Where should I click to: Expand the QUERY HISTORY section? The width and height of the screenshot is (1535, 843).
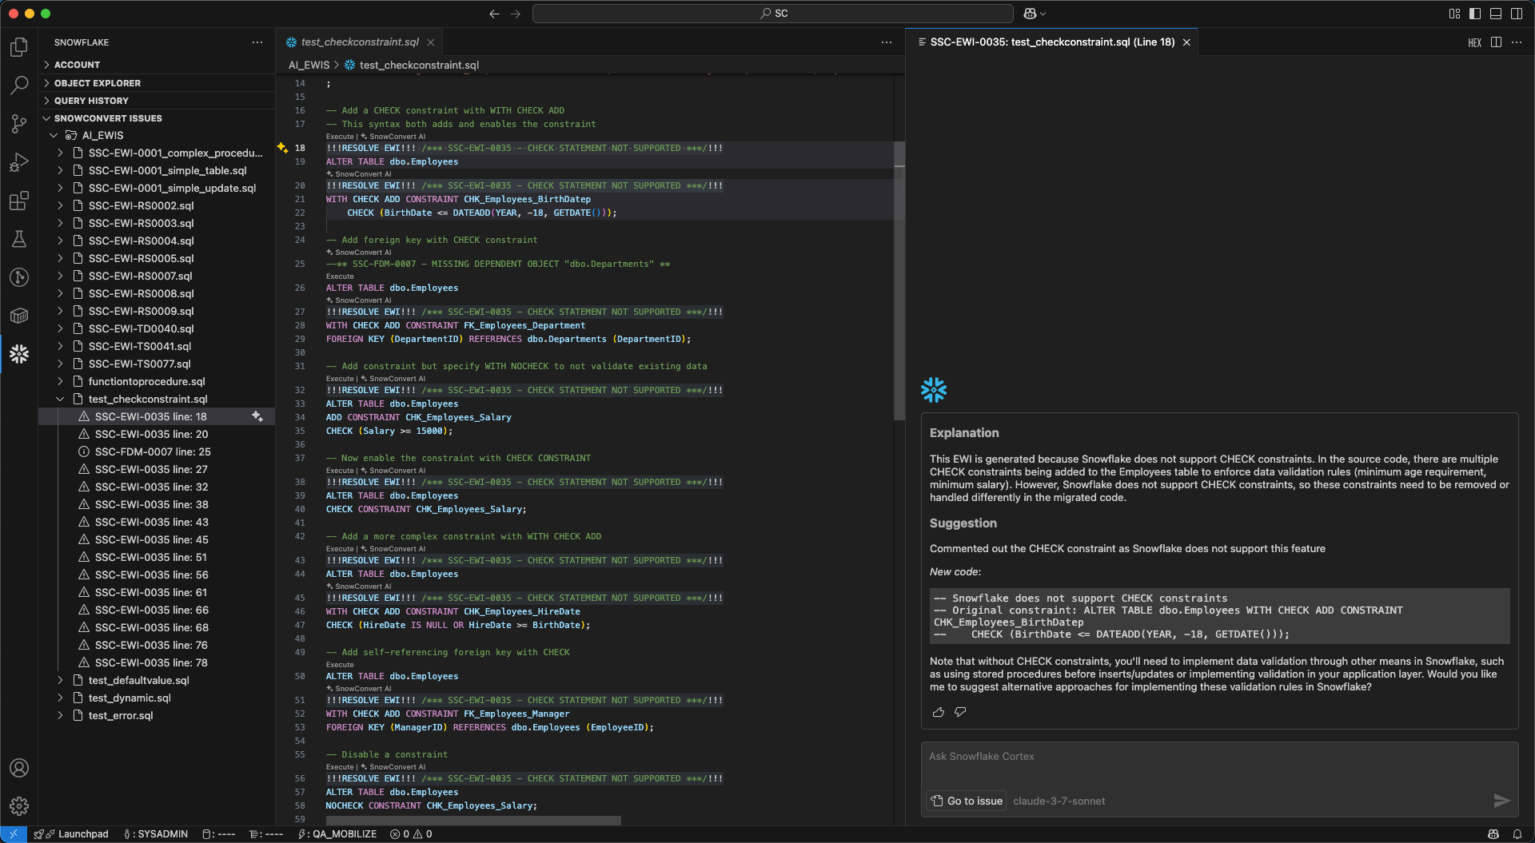coord(91,101)
